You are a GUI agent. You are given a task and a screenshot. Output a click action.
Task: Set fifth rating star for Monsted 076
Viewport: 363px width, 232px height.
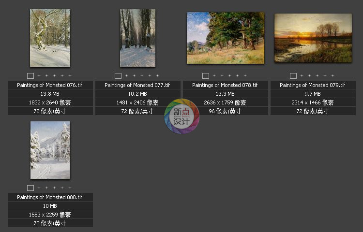[70, 75]
